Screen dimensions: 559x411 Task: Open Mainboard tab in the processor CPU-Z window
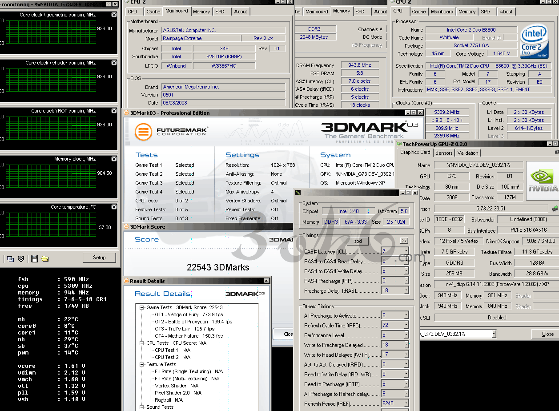[442, 12]
